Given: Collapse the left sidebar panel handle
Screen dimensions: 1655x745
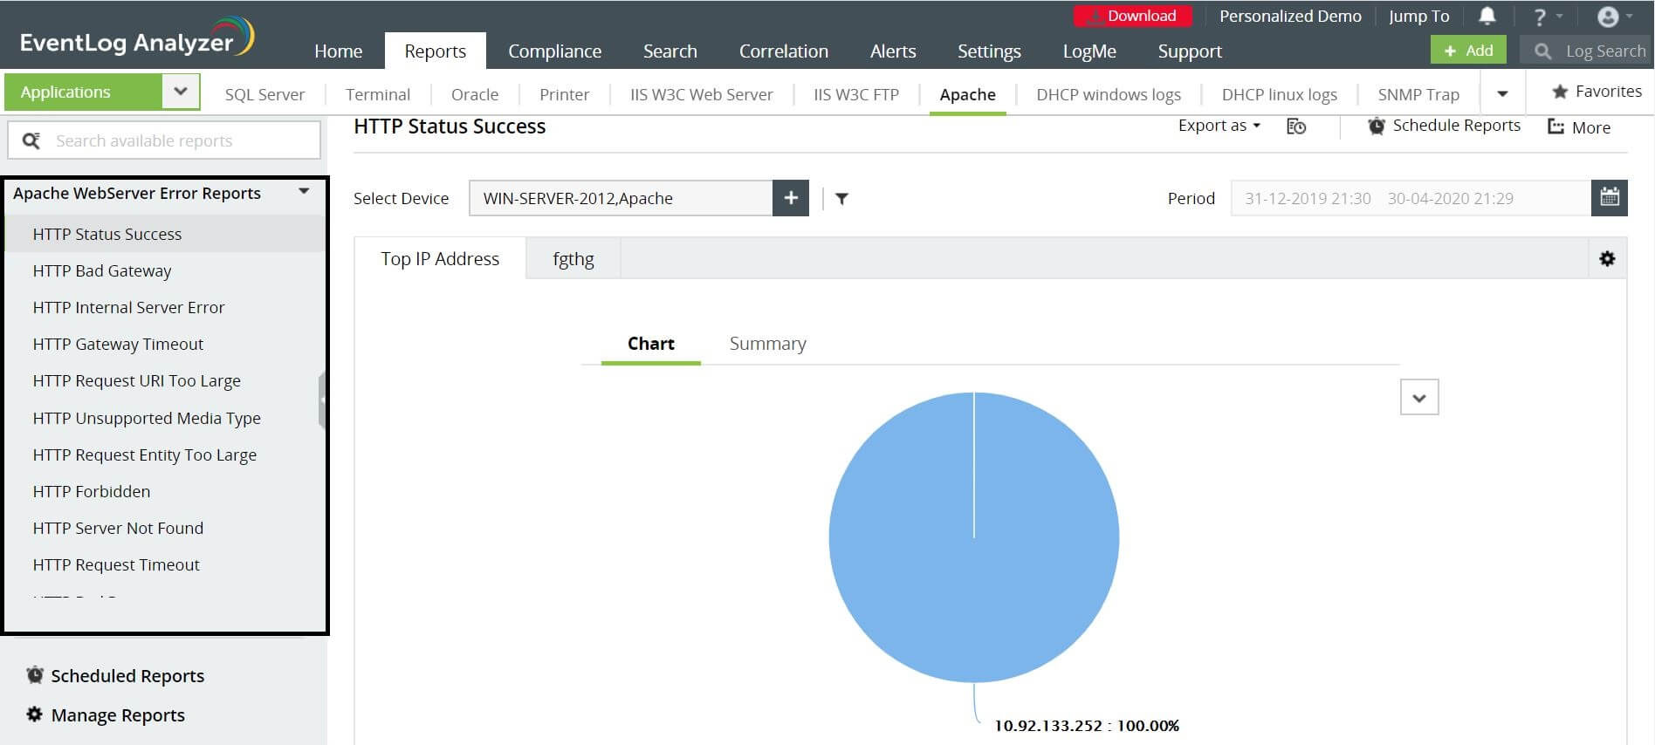Looking at the screenshot, I should click(x=322, y=400).
